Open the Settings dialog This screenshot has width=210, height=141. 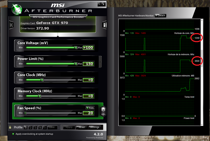[x=94, y=127]
